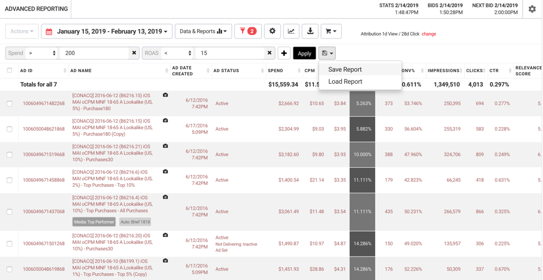
Task: Click the $3,182.60 spend value
Action: point(288,155)
